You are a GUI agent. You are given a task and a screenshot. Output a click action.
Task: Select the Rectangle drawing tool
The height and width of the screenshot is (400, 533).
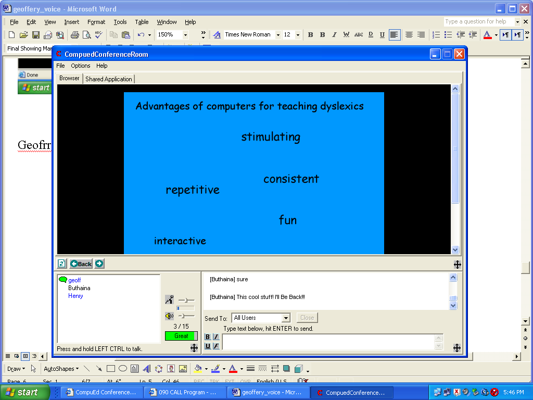pyautogui.click(x=111, y=369)
